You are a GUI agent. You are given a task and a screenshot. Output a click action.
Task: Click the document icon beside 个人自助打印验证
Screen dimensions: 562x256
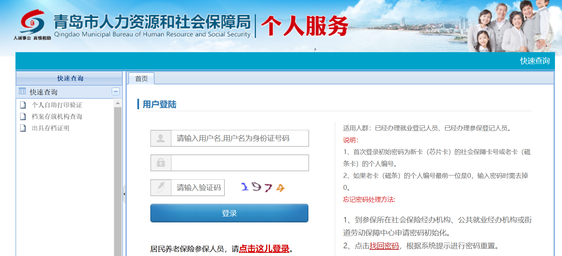click(23, 105)
